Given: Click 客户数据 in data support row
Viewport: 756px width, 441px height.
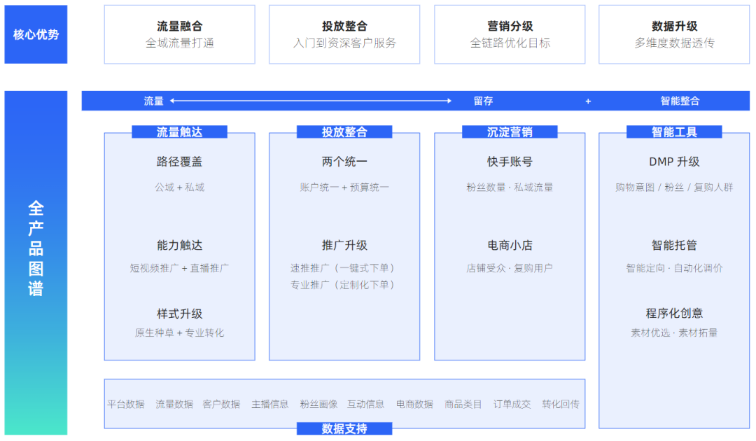Looking at the screenshot, I should pos(221,404).
